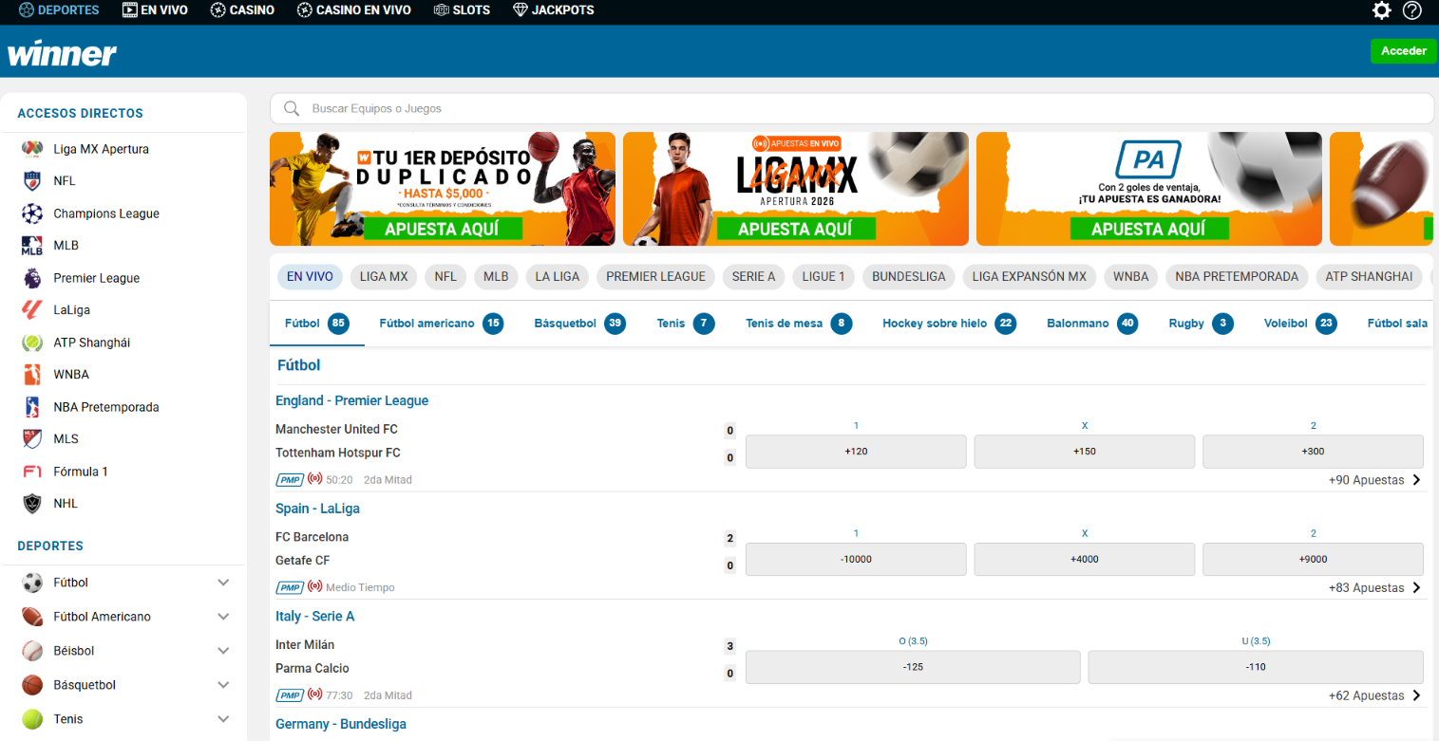This screenshot has width=1439, height=741.
Task: Click the Fútbol soccer ball icon in Deportes
Action: 33,583
